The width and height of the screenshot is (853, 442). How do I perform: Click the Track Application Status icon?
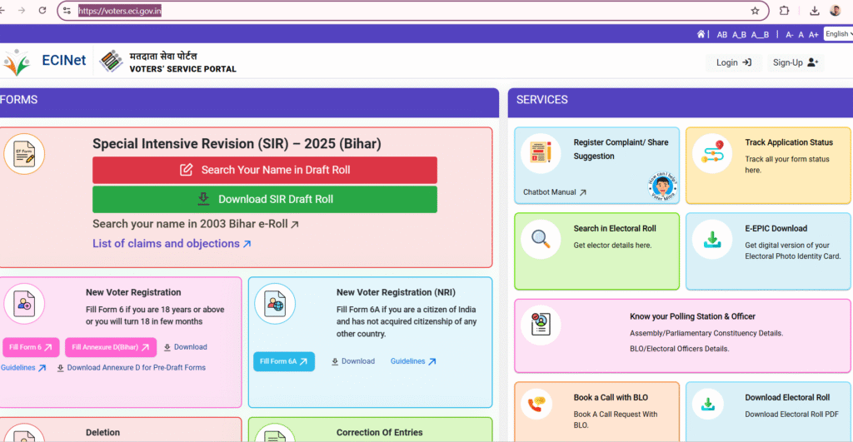point(712,154)
